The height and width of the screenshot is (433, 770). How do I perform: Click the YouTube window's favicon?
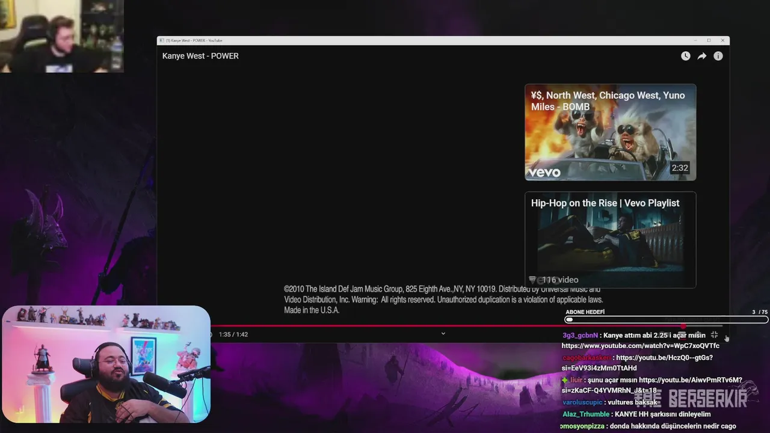[162, 40]
